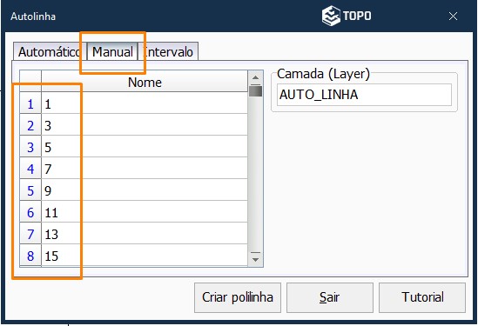Select row header number 3
478x326 pixels.
(30, 146)
